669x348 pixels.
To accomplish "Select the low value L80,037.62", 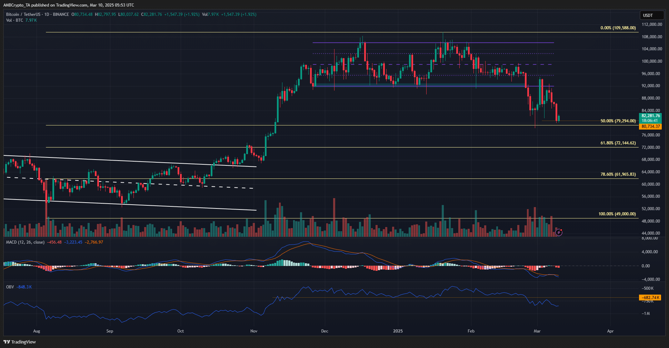I will (x=128, y=14).
